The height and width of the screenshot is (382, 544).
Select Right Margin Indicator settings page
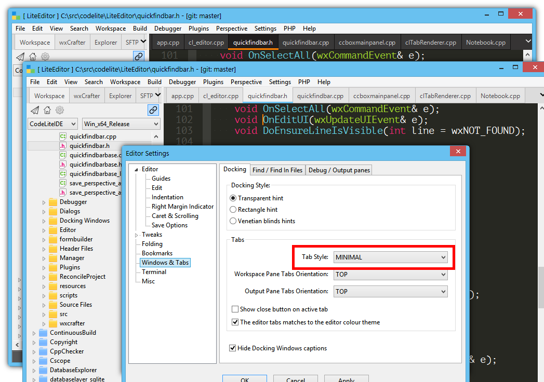click(x=182, y=206)
